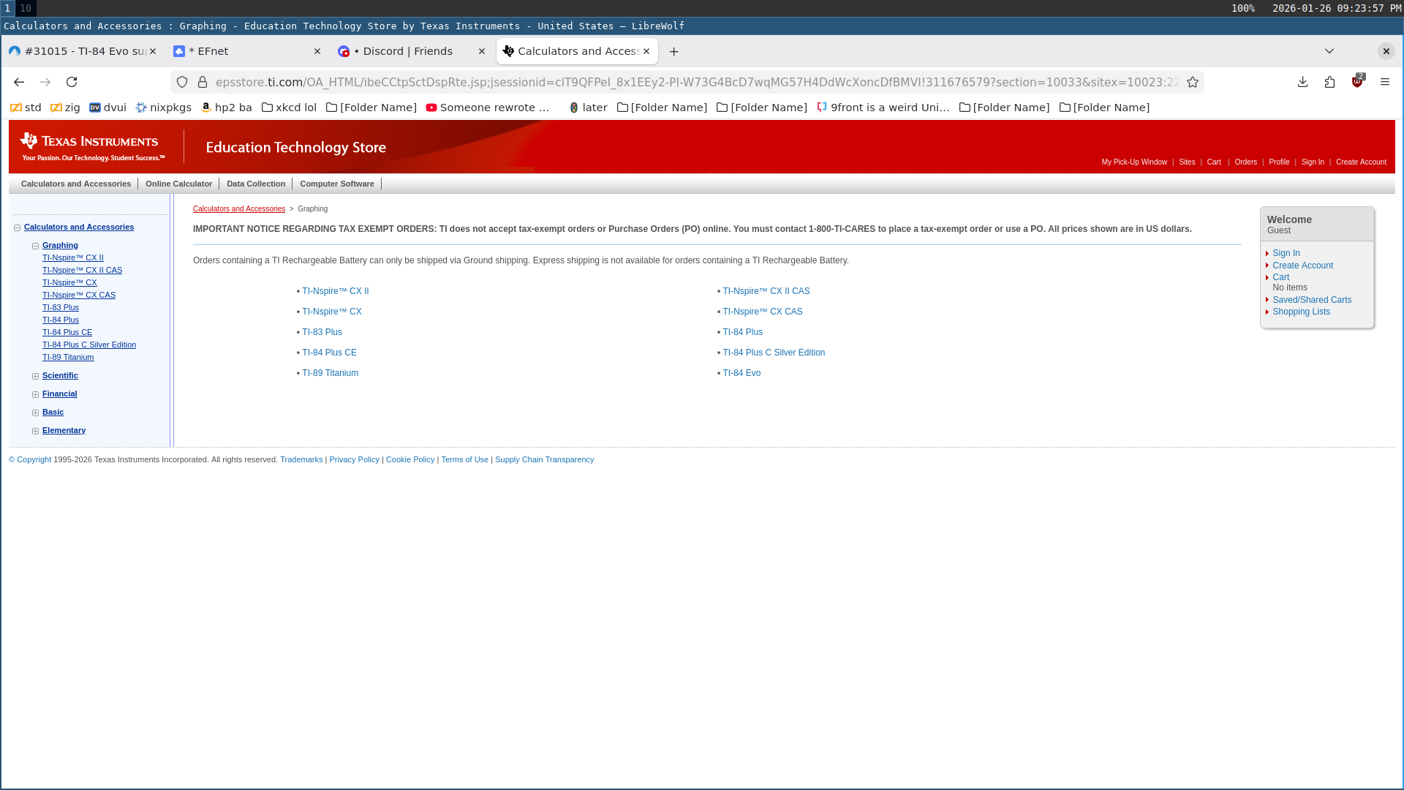Open the xkcd lol bookmark folder
Viewport: 1404px width, 790px height.
click(x=289, y=108)
